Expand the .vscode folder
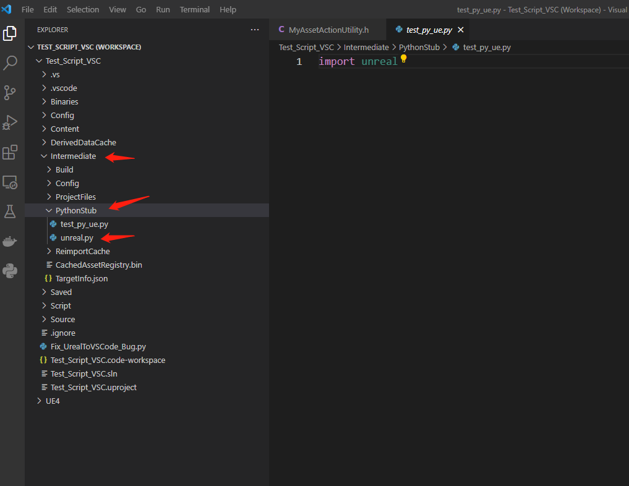The height and width of the screenshot is (486, 629). point(44,88)
